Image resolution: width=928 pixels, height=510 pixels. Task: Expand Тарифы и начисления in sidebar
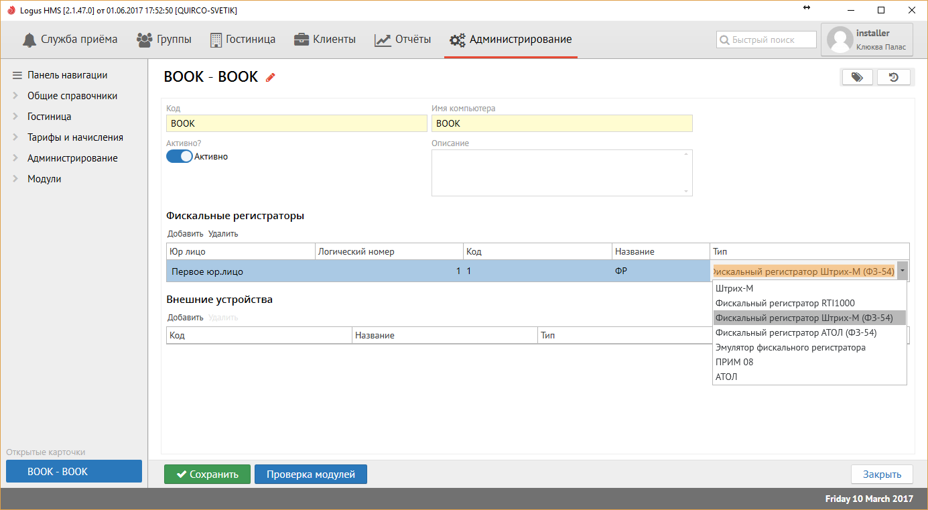(x=15, y=137)
